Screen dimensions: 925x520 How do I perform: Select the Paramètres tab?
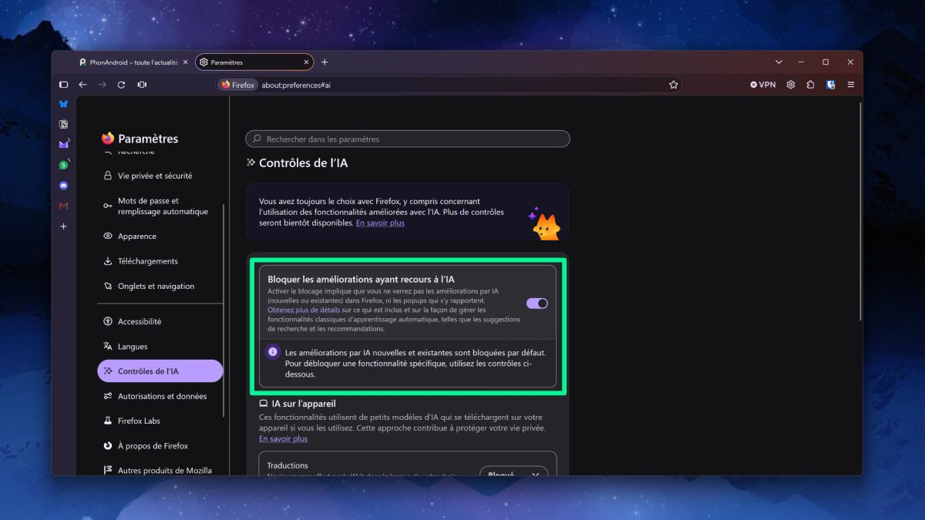coord(254,62)
